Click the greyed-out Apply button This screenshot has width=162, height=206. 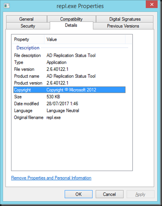click(140, 194)
